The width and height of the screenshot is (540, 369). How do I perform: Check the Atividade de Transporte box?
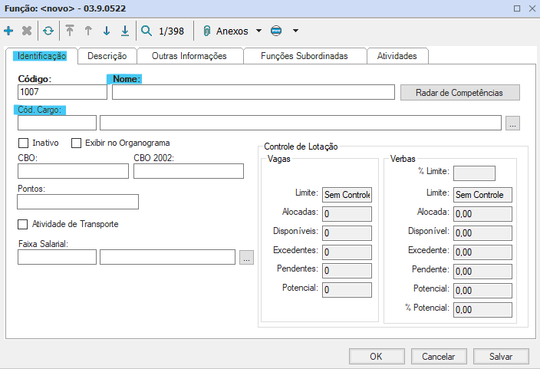pos(23,224)
